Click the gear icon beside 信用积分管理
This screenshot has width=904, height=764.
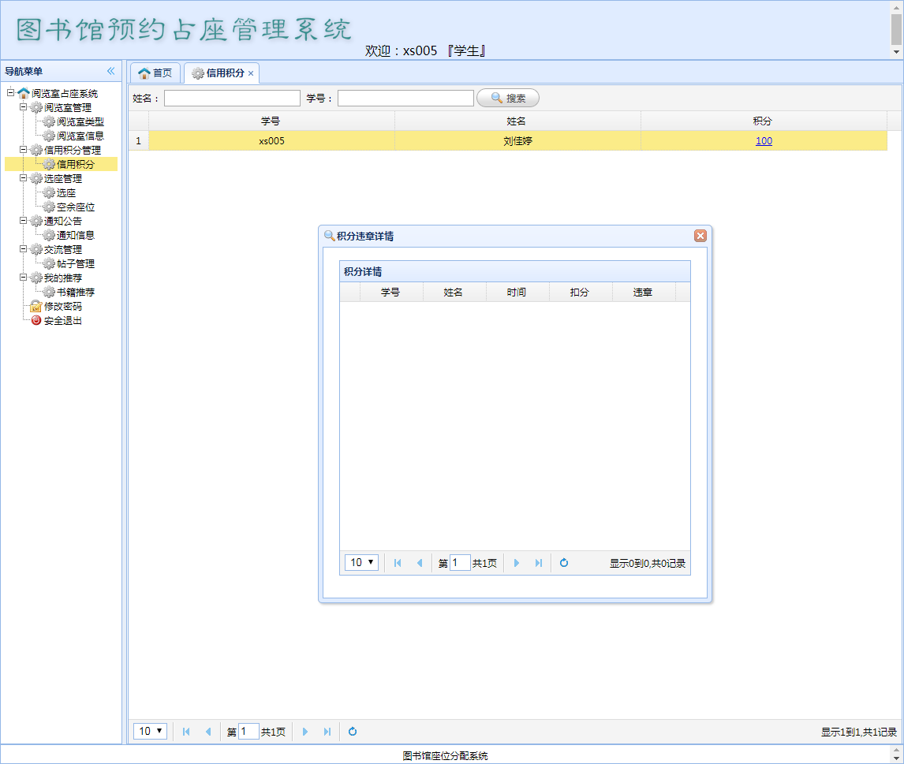35,150
